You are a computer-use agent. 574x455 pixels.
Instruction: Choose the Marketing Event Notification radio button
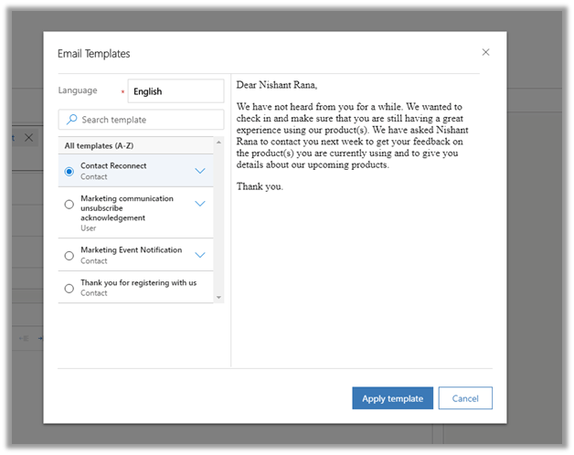pos(69,256)
